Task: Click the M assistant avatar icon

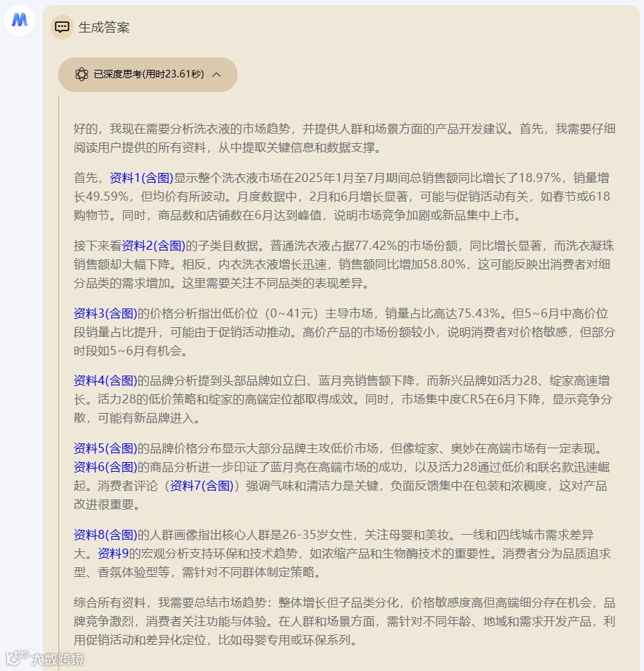Action: coord(19,20)
